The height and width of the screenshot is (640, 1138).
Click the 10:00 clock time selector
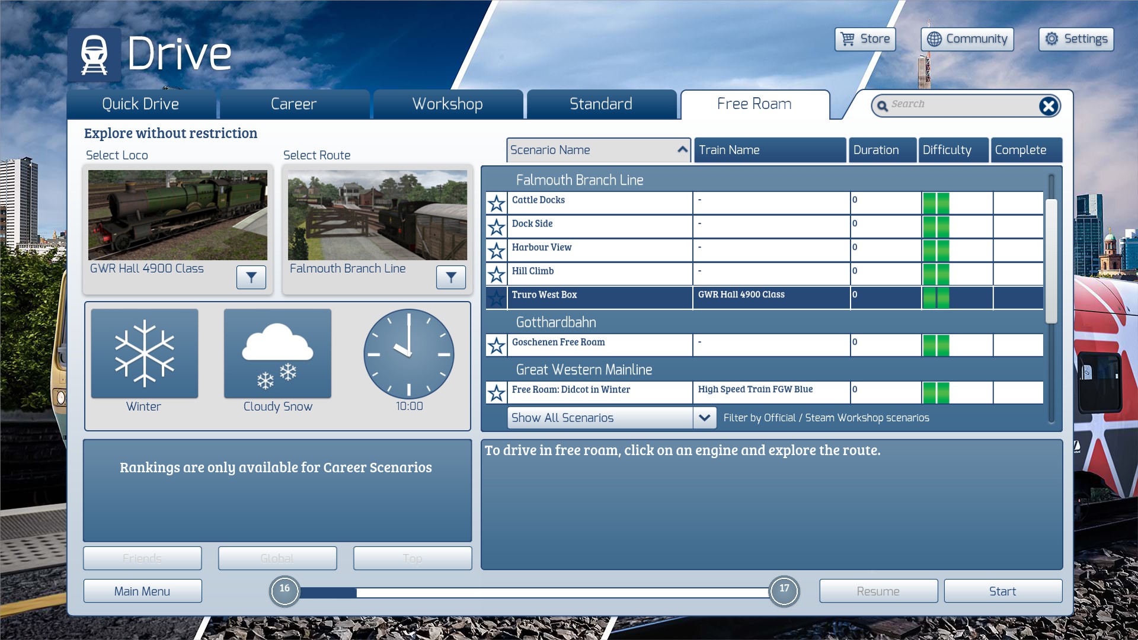tap(408, 354)
